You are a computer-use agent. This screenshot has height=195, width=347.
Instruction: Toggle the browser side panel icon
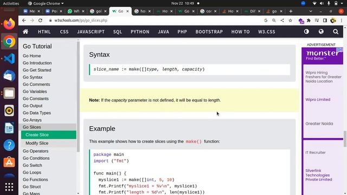(x=325, y=21)
